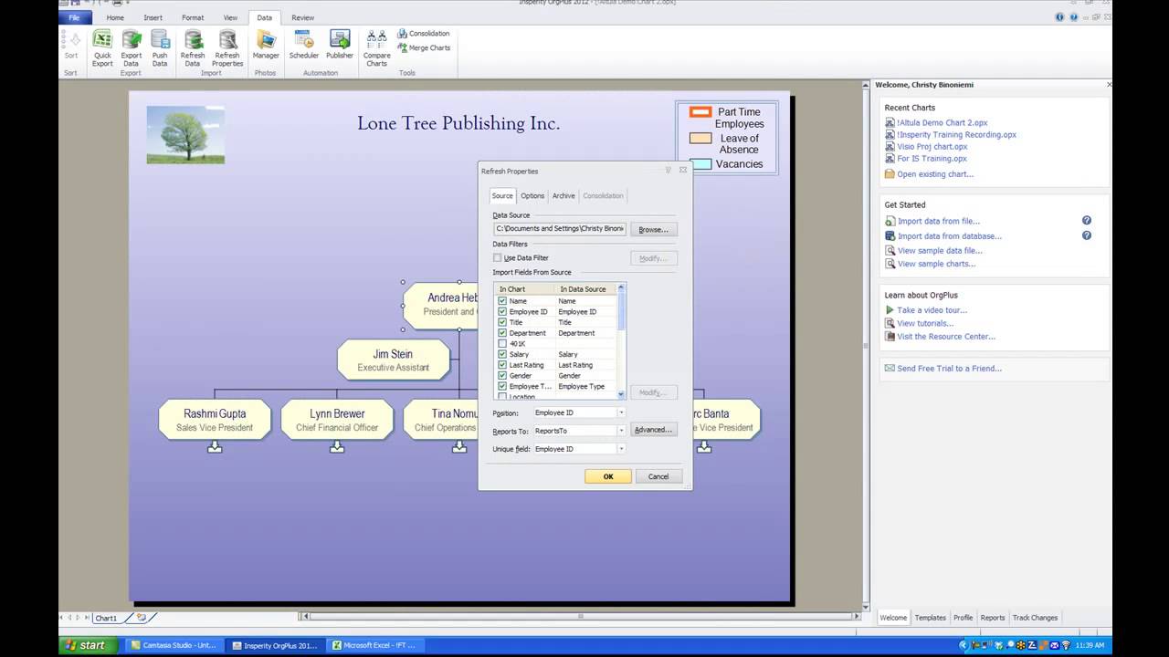This screenshot has height=657, width=1169.
Task: Switch to Camtasia Studio in the taskbar
Action: pyautogui.click(x=174, y=645)
